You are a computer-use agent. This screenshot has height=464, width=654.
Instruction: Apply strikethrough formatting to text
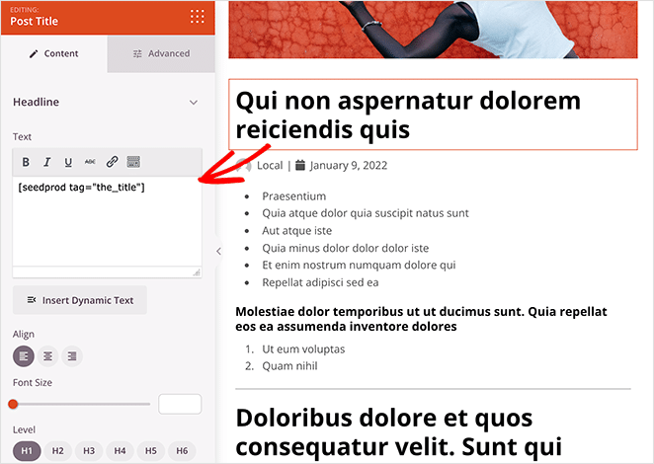pos(90,162)
